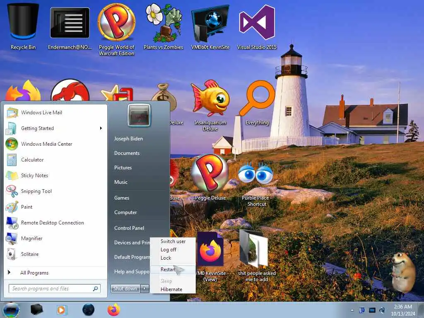Screen dimensions: 424x318
Task: Open Music library link
Action: coord(121,182)
